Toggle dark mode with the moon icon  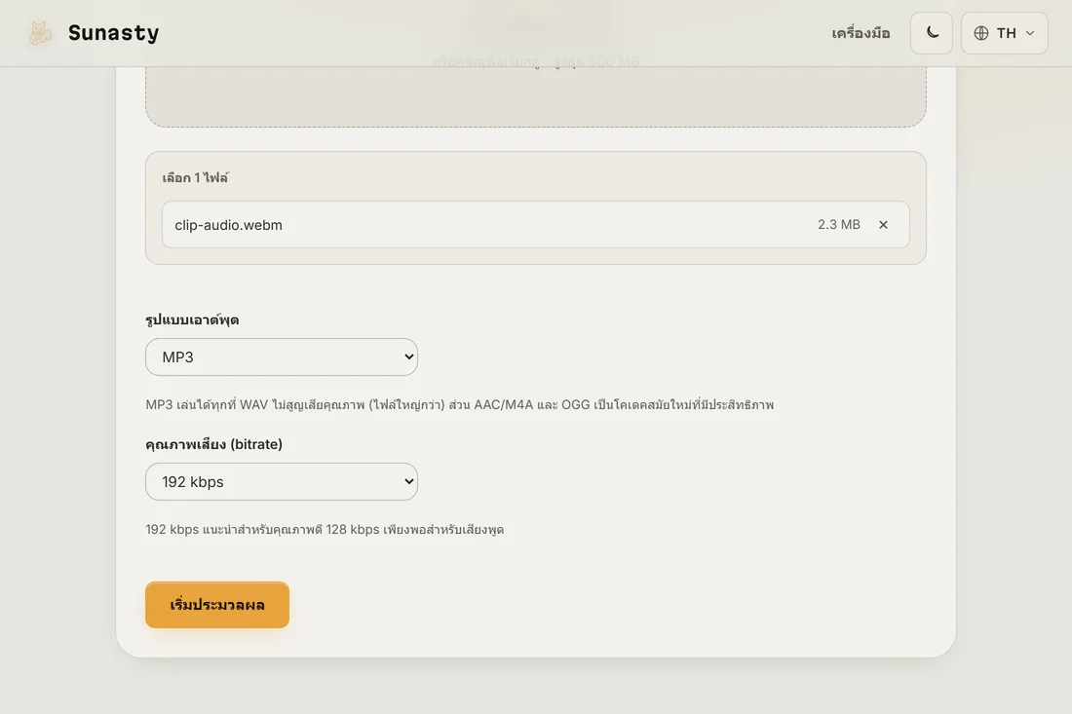click(931, 33)
